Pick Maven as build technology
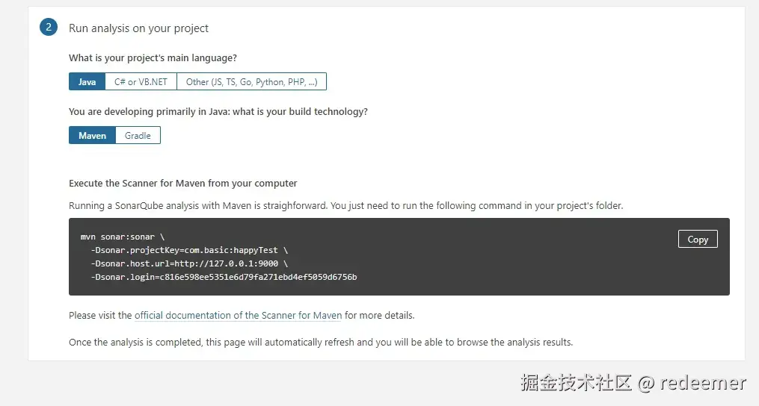Screen dimensions: 759x406 92,136
